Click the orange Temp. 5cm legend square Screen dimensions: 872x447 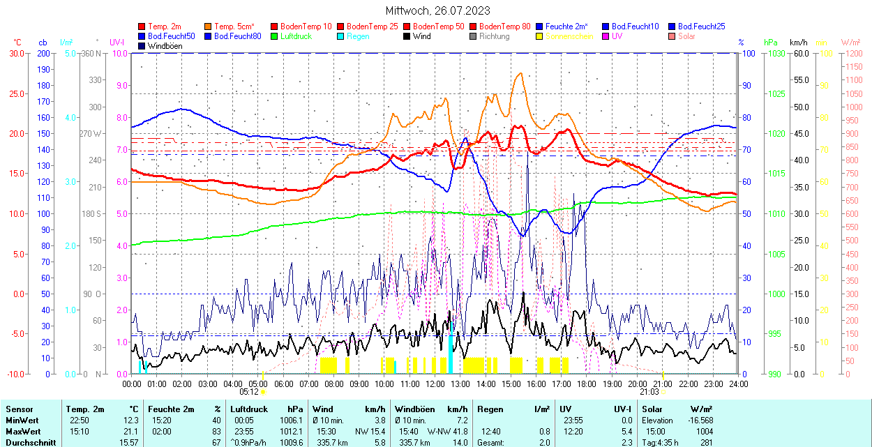[209, 26]
